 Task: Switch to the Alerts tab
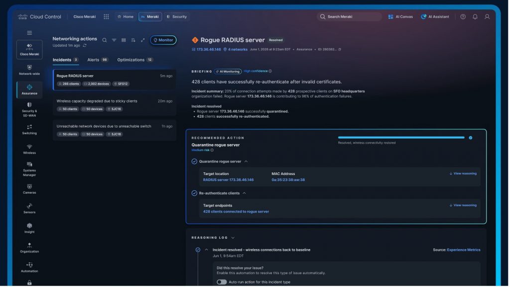pyautogui.click(x=98, y=60)
